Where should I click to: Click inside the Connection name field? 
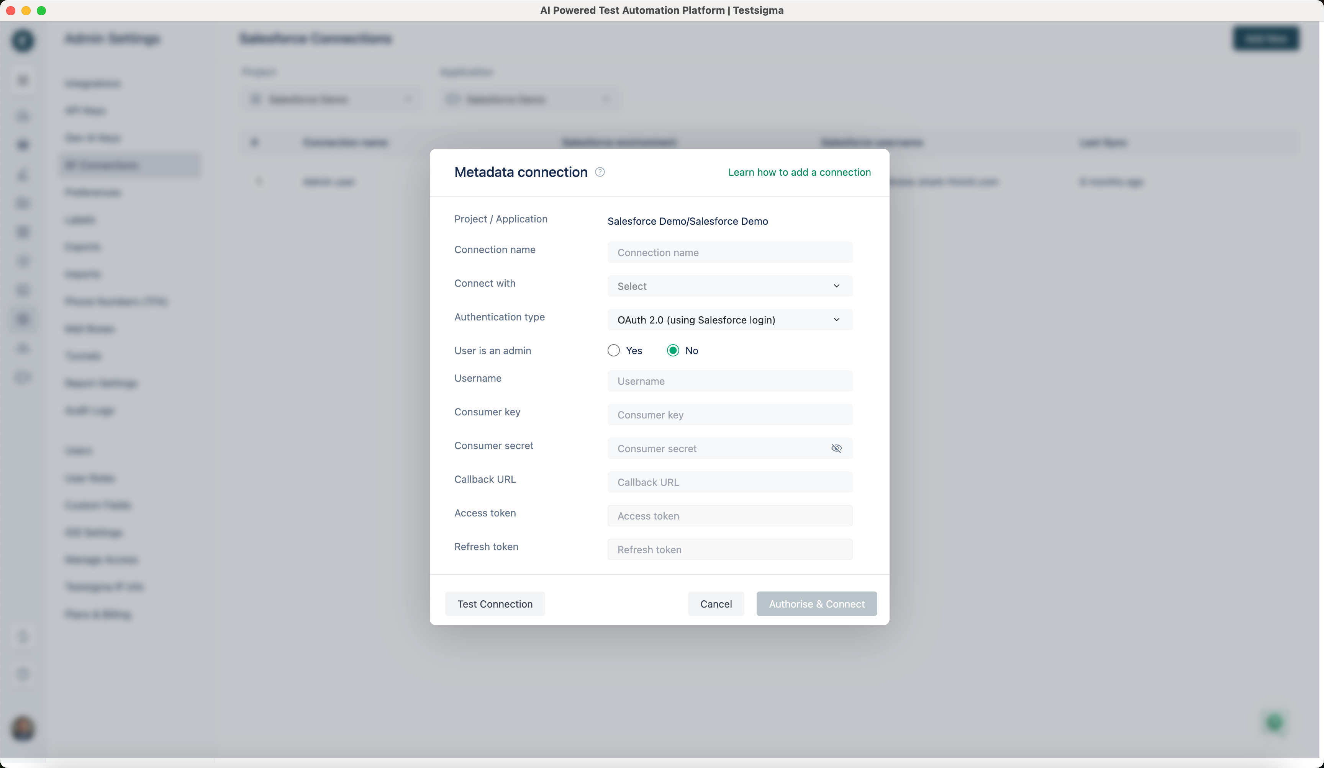pos(729,253)
